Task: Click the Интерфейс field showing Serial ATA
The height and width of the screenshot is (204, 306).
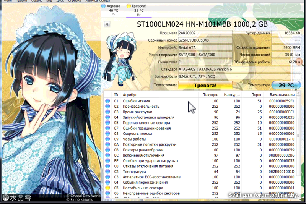Action: [x=205, y=47]
